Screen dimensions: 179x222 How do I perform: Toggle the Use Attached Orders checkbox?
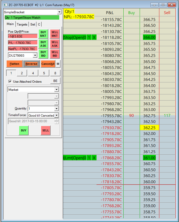pos(10,81)
